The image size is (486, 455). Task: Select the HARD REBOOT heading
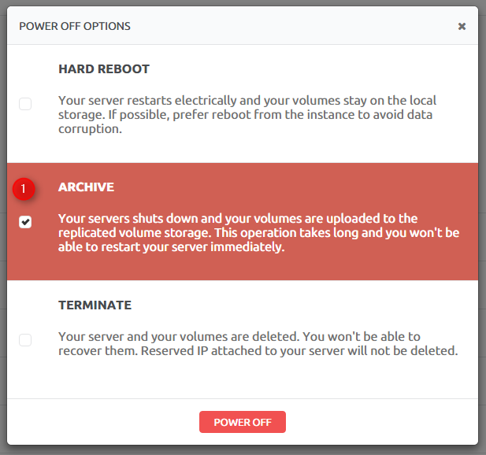coord(104,69)
